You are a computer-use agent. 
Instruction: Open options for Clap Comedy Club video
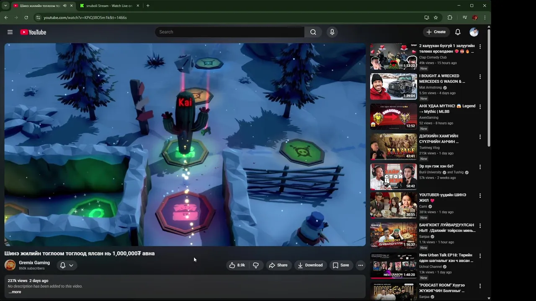tap(480, 46)
